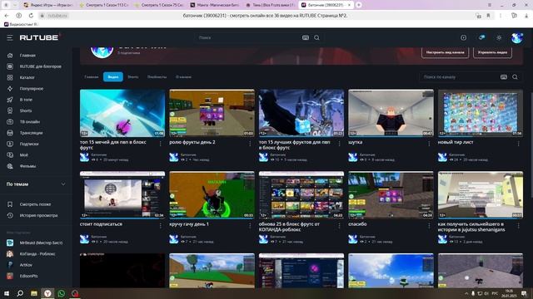Switch to the Плейлисты channel tab
Viewport: 533px width, 299px height.
click(x=157, y=77)
